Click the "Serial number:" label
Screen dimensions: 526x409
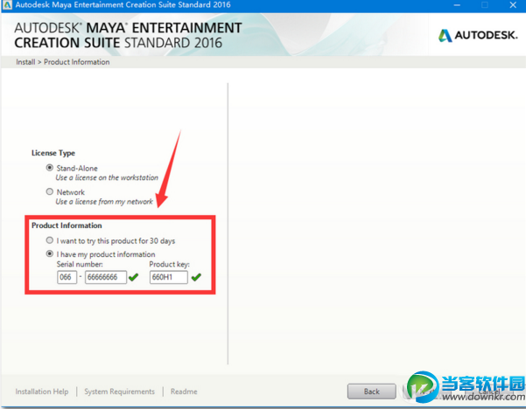pyautogui.click(x=80, y=264)
